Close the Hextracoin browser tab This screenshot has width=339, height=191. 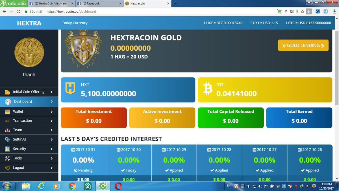168,3
